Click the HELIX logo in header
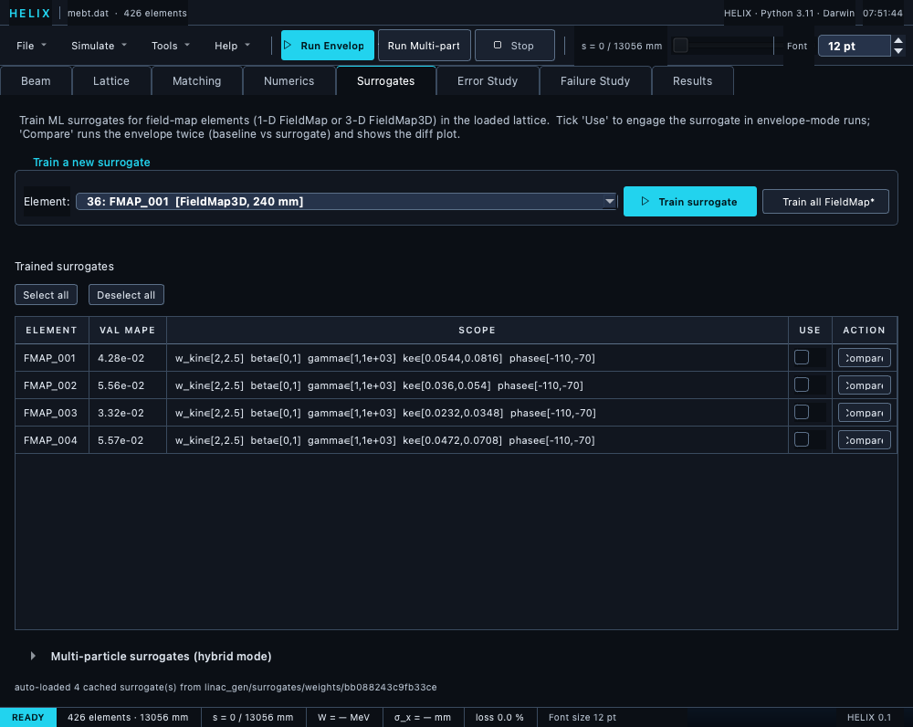 pos(30,13)
